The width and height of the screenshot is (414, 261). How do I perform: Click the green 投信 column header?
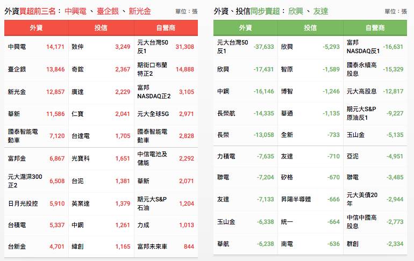point(310,28)
